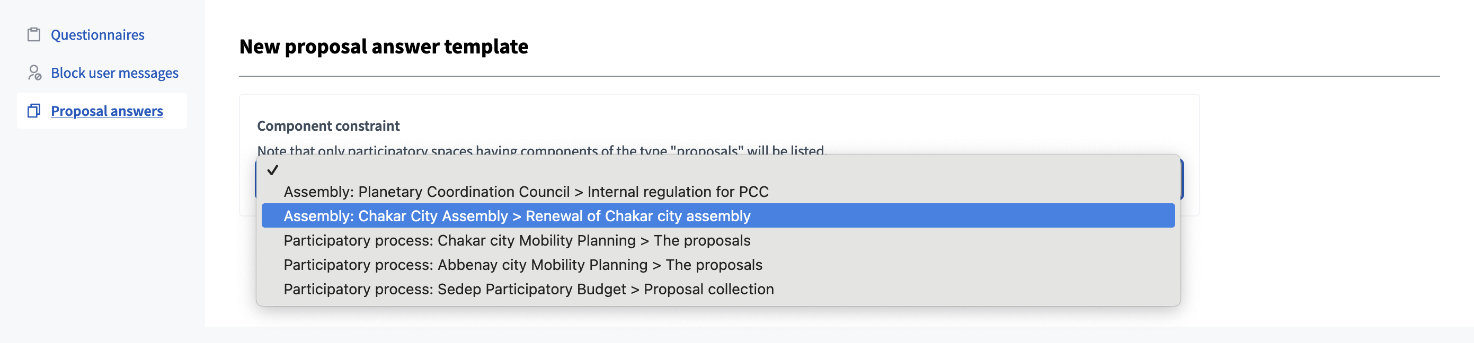Click the select box edge behind the list

point(1182,179)
